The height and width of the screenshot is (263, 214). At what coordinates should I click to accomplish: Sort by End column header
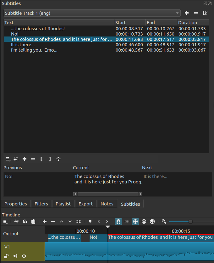[x=162, y=23]
